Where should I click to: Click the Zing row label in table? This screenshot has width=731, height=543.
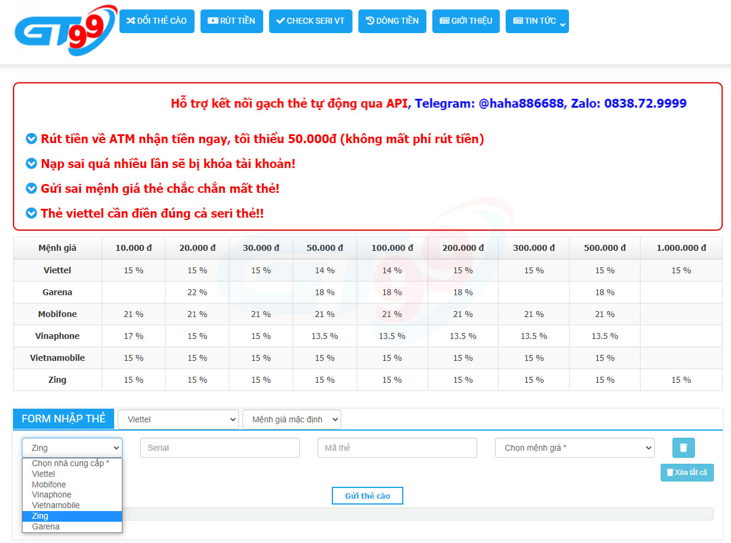(x=57, y=380)
